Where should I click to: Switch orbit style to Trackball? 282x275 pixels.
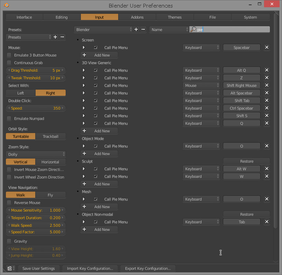coord(50,136)
